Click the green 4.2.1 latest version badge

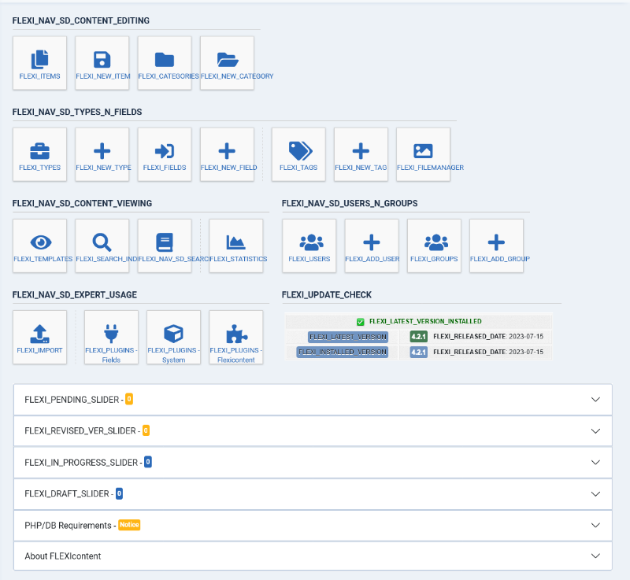click(419, 336)
